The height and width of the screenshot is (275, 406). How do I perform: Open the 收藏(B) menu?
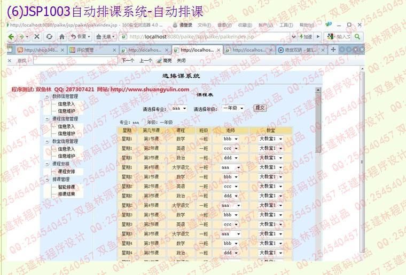[245, 25]
